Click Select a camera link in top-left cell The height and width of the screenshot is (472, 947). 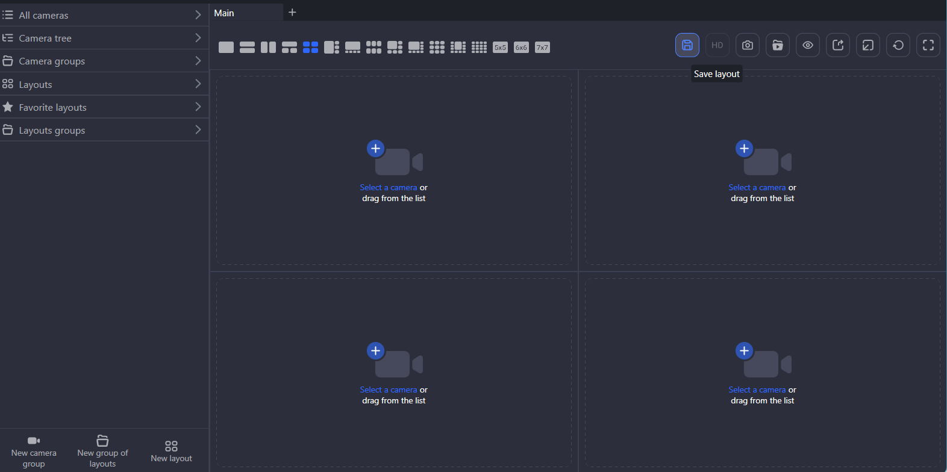click(x=388, y=188)
